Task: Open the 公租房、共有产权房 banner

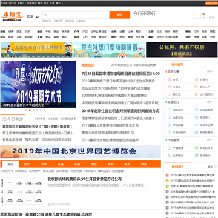Action: point(182,50)
